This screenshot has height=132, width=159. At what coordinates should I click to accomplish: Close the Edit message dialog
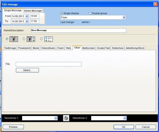tap(156, 4)
